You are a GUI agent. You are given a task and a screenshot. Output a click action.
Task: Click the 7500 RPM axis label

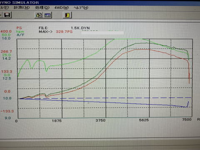point(187,120)
